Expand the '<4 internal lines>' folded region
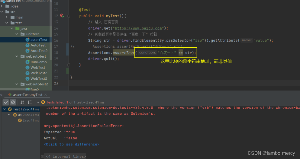This screenshot has height=159, width=300. pos(66,156)
